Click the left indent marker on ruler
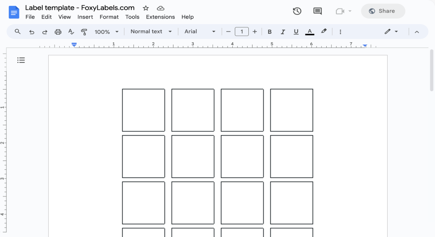Viewport: 435px width, 237px height. click(x=74, y=45)
